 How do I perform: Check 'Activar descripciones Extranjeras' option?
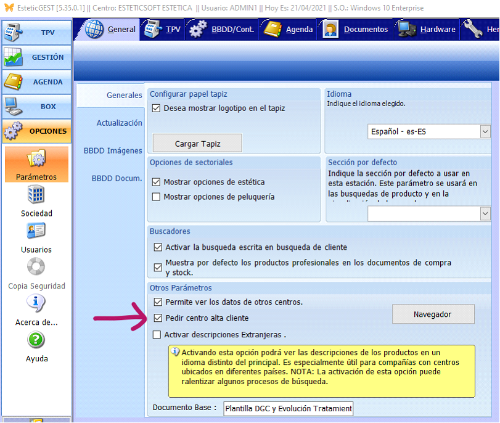point(157,335)
